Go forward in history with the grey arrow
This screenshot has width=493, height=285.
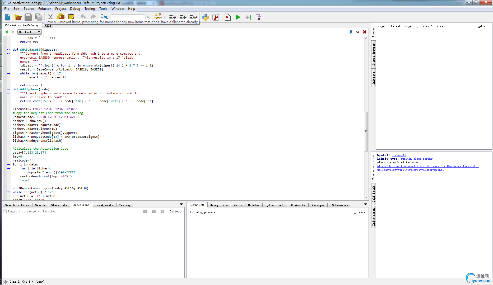point(13,32)
